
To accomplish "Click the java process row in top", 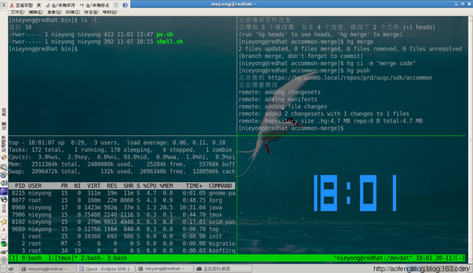I will coord(122,207).
